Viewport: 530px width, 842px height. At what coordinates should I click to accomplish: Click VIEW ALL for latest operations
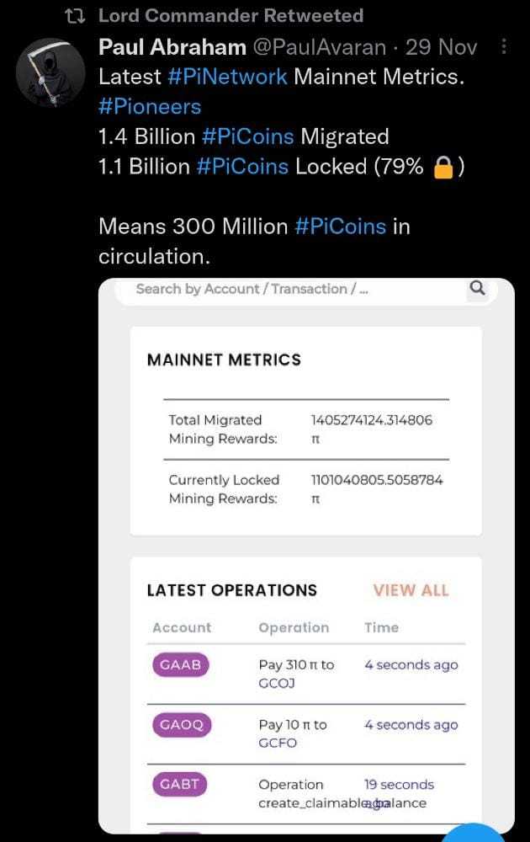click(x=411, y=590)
